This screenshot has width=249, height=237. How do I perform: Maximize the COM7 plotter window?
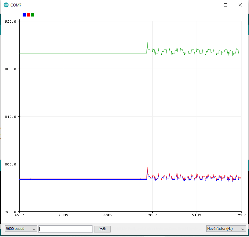coord(225,5)
